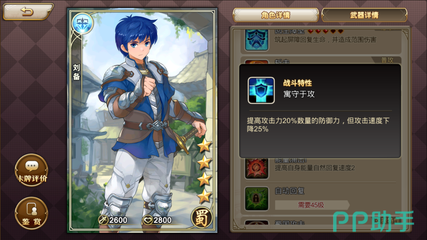This screenshot has width=427, height=240.
Task: Select the red energy recovery skill icon
Action: (257, 169)
